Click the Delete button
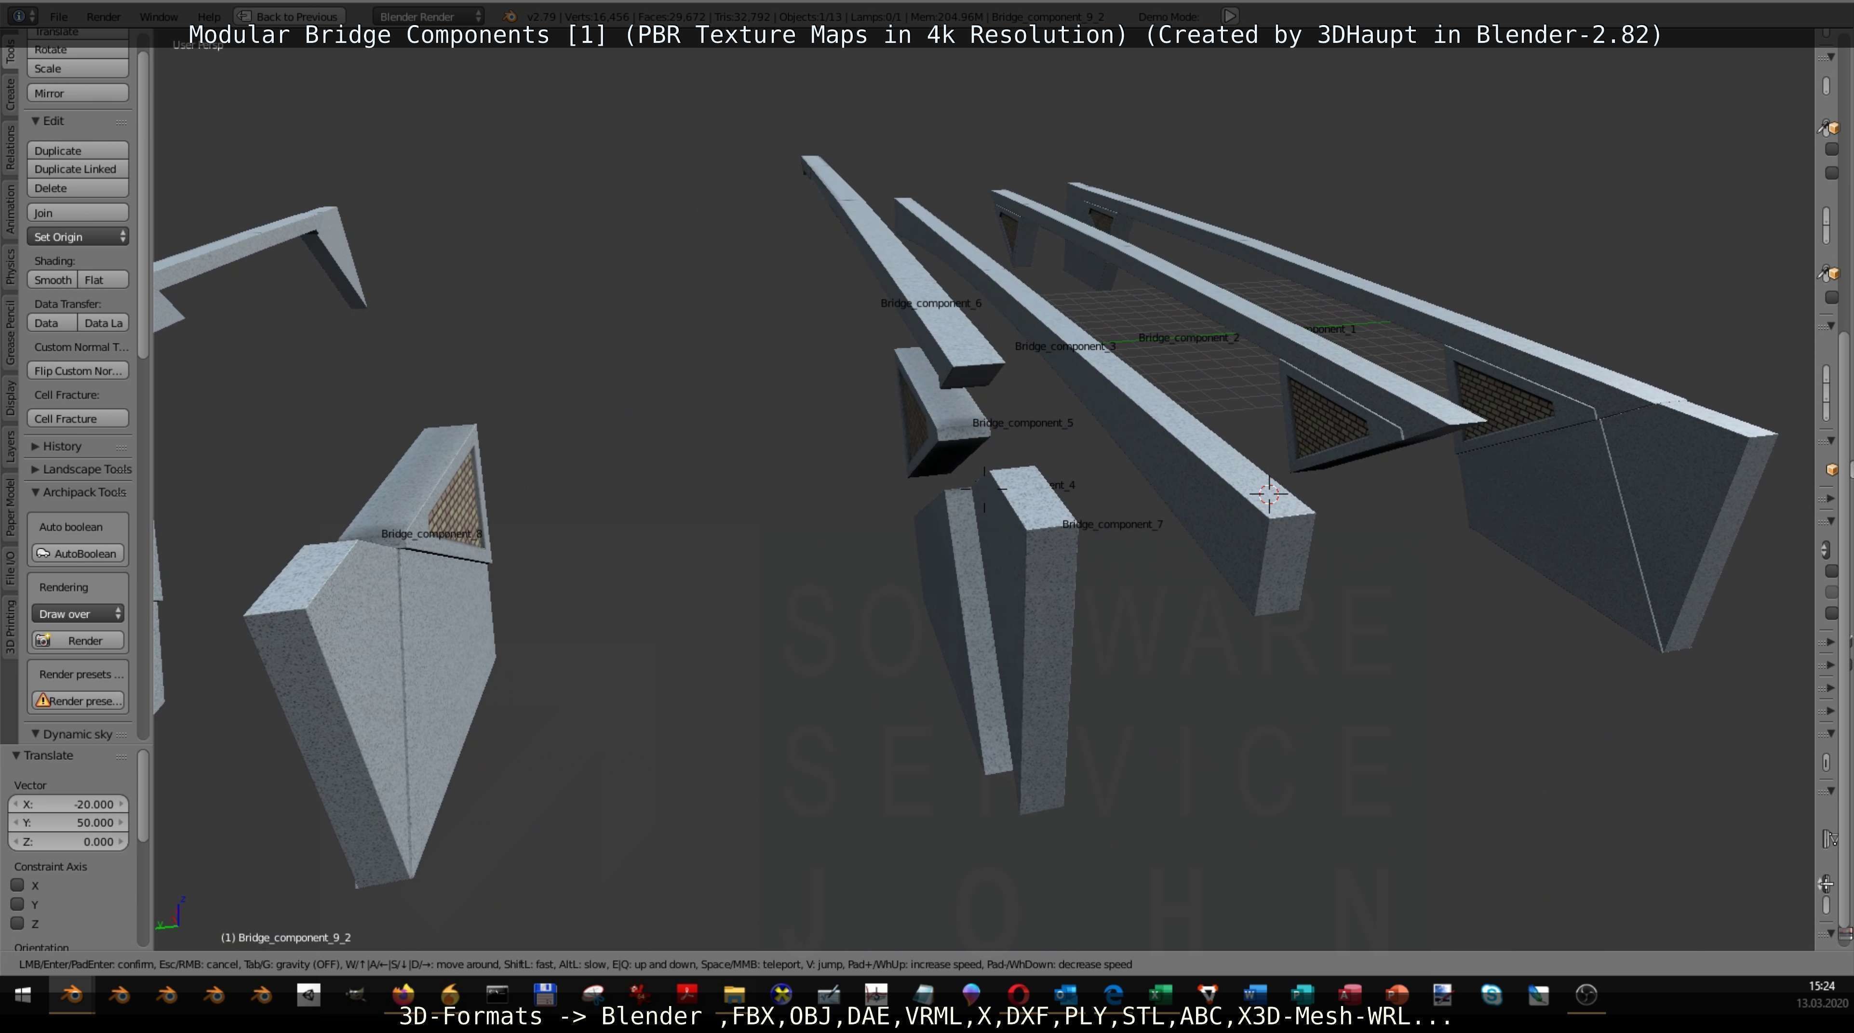Image resolution: width=1854 pixels, height=1033 pixels. (x=78, y=188)
